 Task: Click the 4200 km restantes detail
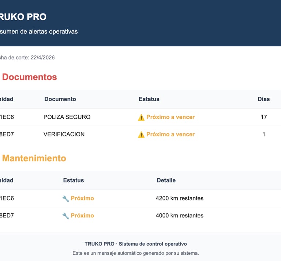tap(180, 198)
